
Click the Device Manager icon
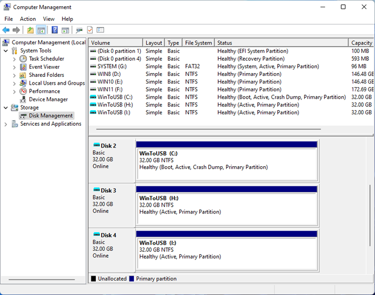click(23, 99)
